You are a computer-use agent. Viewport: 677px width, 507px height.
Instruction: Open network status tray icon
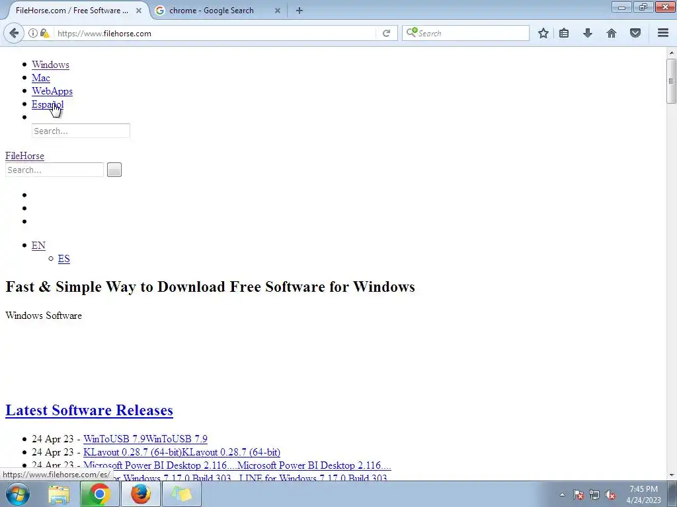click(594, 494)
